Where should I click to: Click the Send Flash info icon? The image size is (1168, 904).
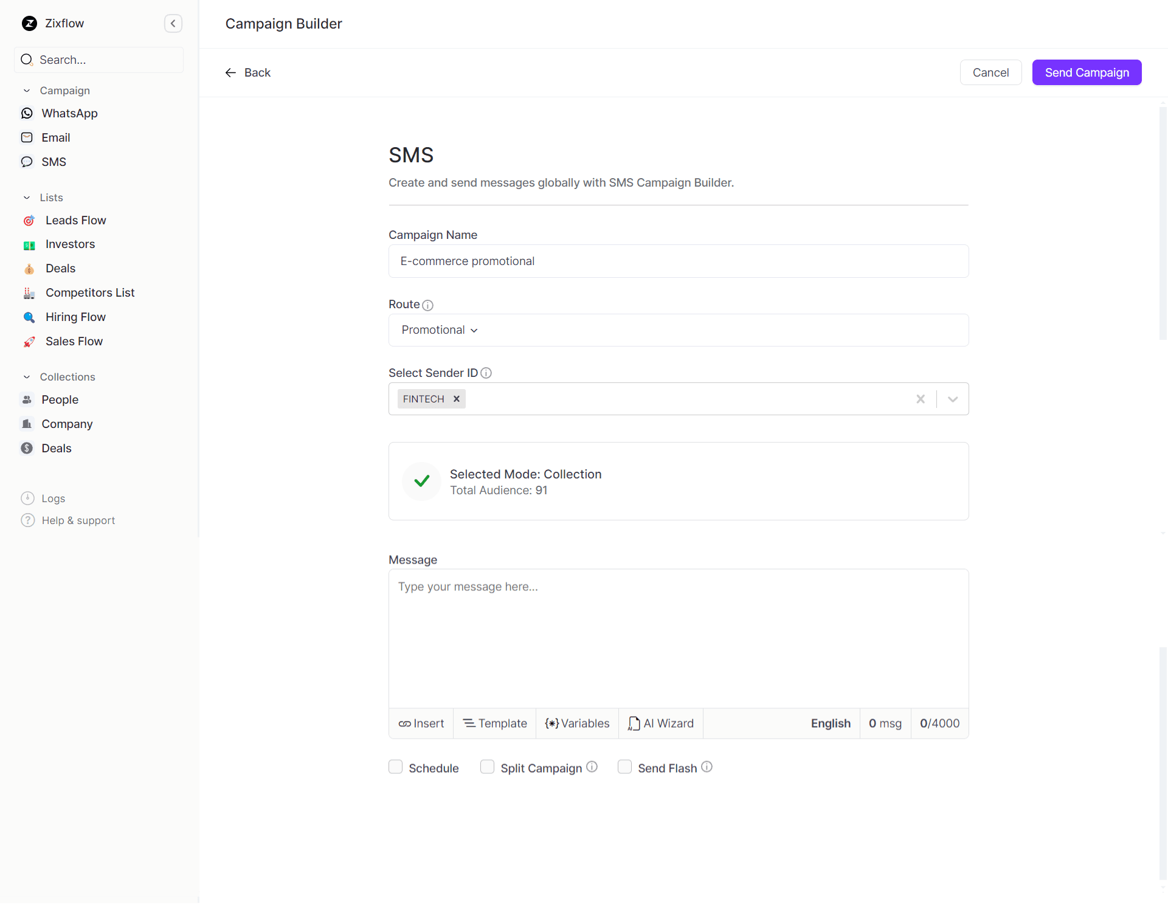[x=707, y=767]
